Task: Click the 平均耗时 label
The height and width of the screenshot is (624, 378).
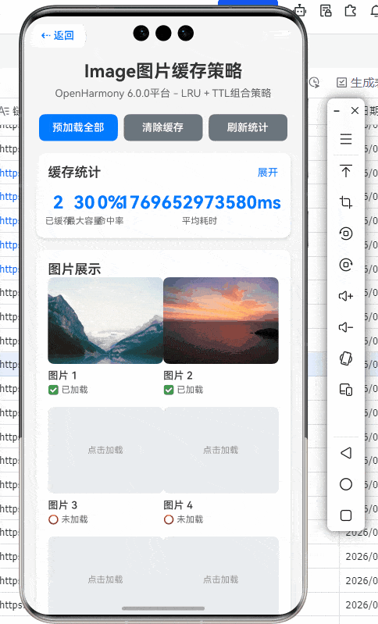Action: (199, 221)
